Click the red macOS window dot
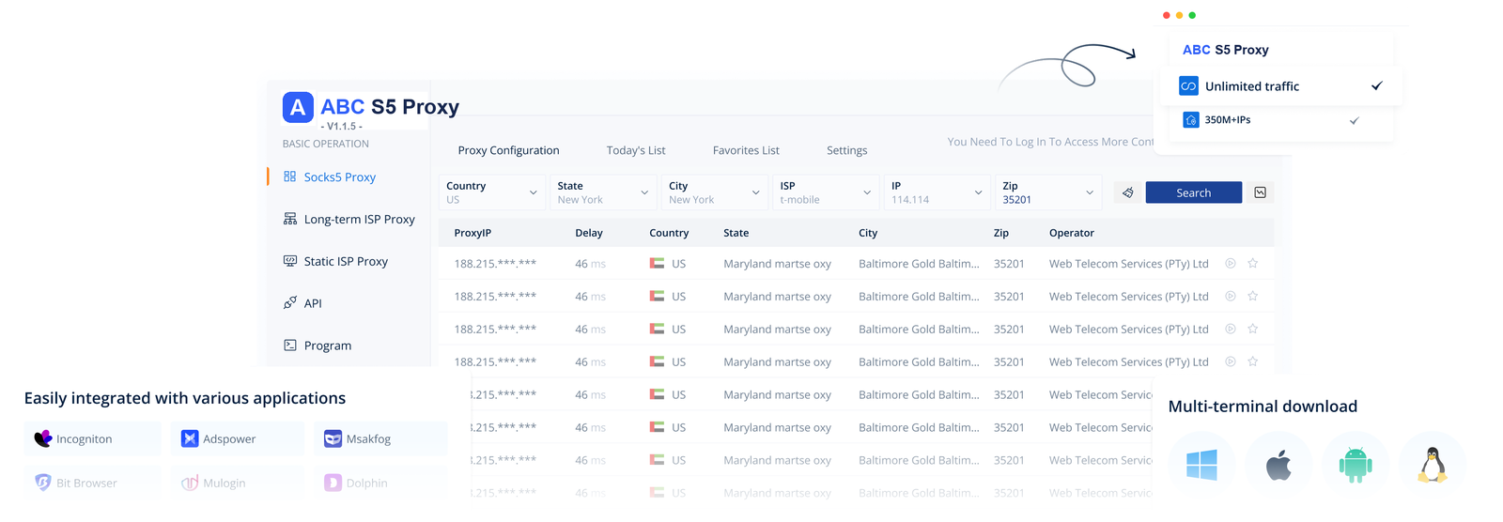This screenshot has width=1503, height=522. point(1167,15)
